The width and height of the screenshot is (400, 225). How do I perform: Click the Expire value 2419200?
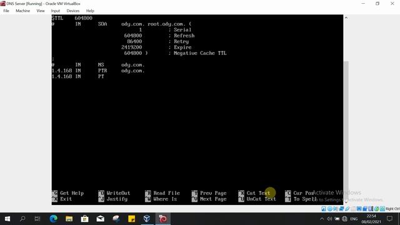point(132,47)
